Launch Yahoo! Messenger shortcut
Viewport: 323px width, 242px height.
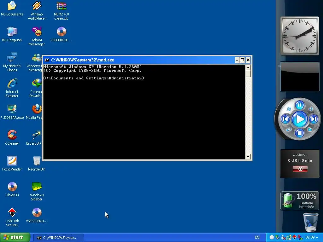pyautogui.click(x=37, y=36)
